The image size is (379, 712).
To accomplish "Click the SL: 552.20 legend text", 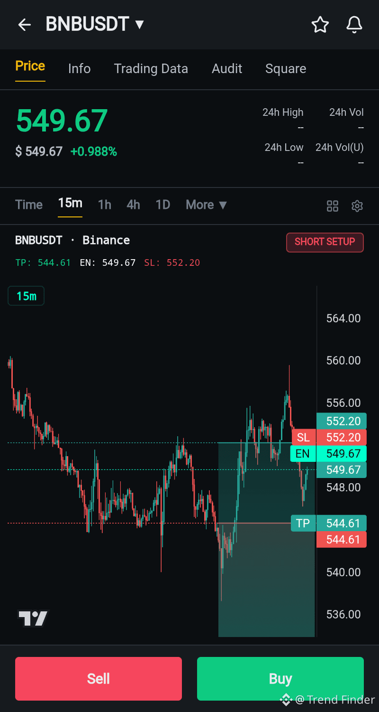I will [x=172, y=262].
